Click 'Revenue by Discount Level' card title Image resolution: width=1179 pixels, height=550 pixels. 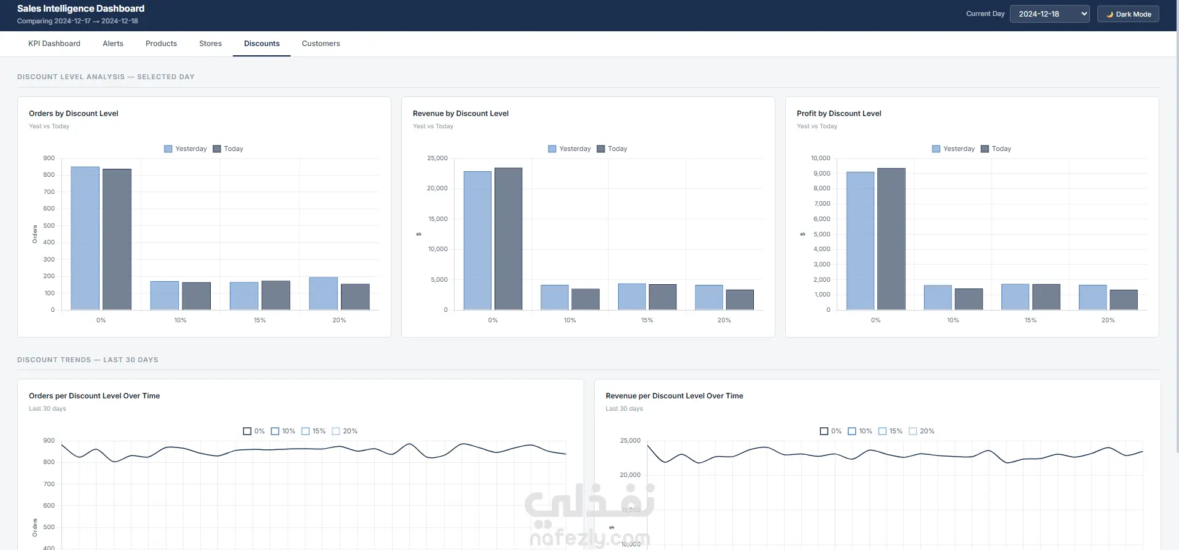[461, 114]
